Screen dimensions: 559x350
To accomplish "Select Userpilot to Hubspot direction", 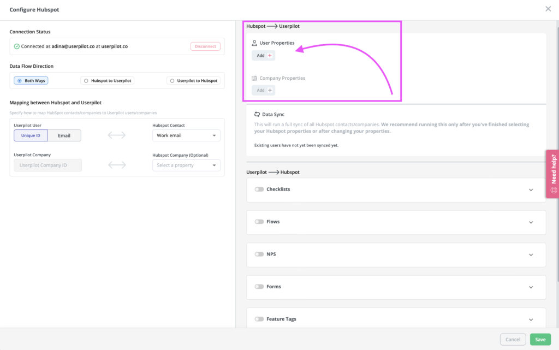I will point(193,81).
